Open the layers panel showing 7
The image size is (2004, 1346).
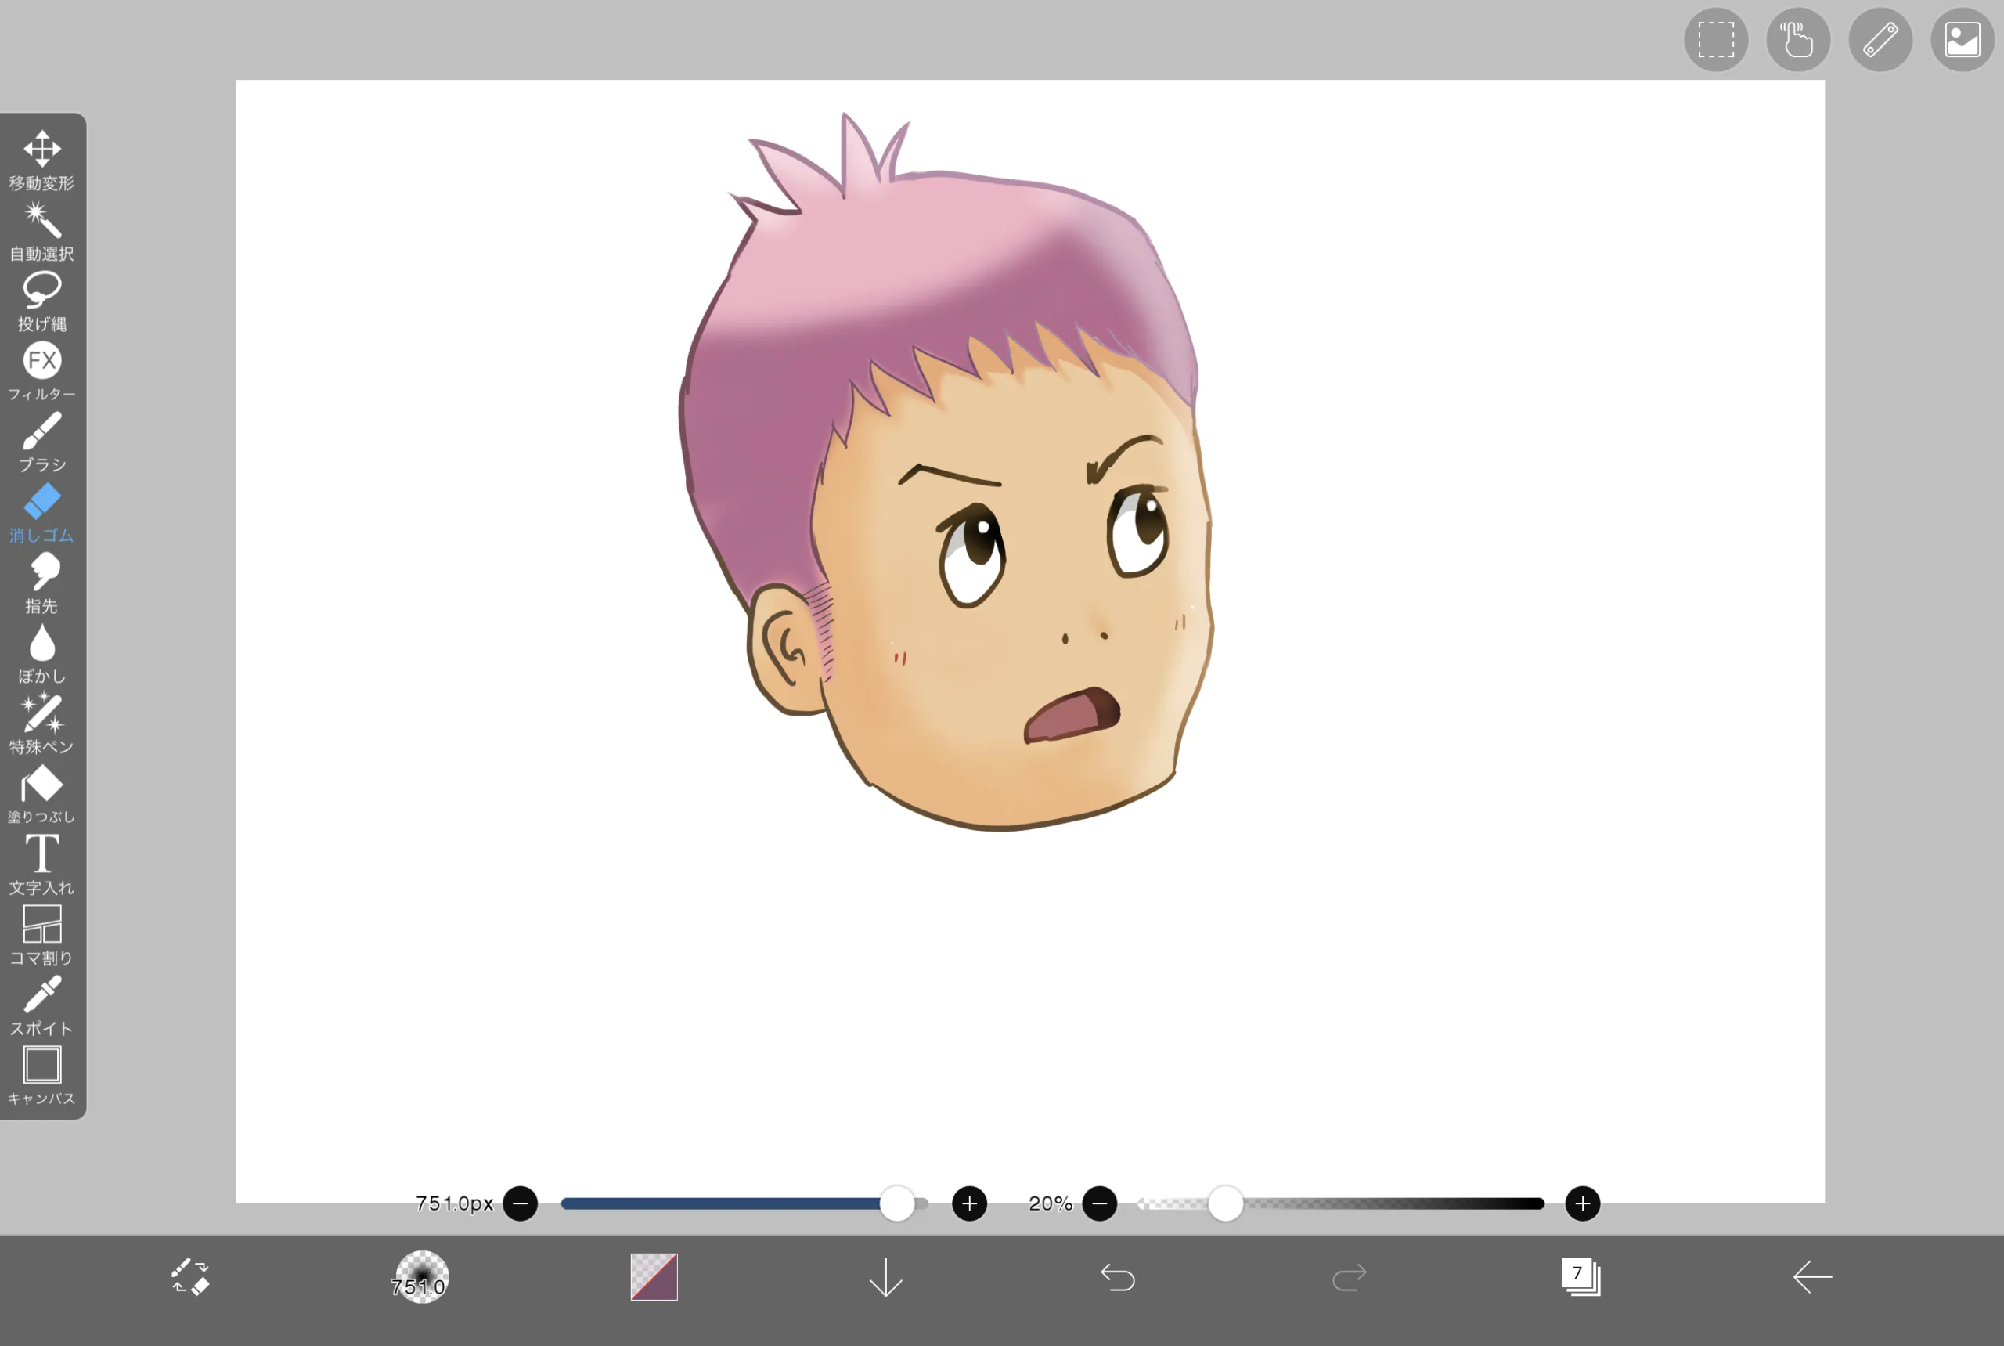pyautogui.click(x=1580, y=1277)
